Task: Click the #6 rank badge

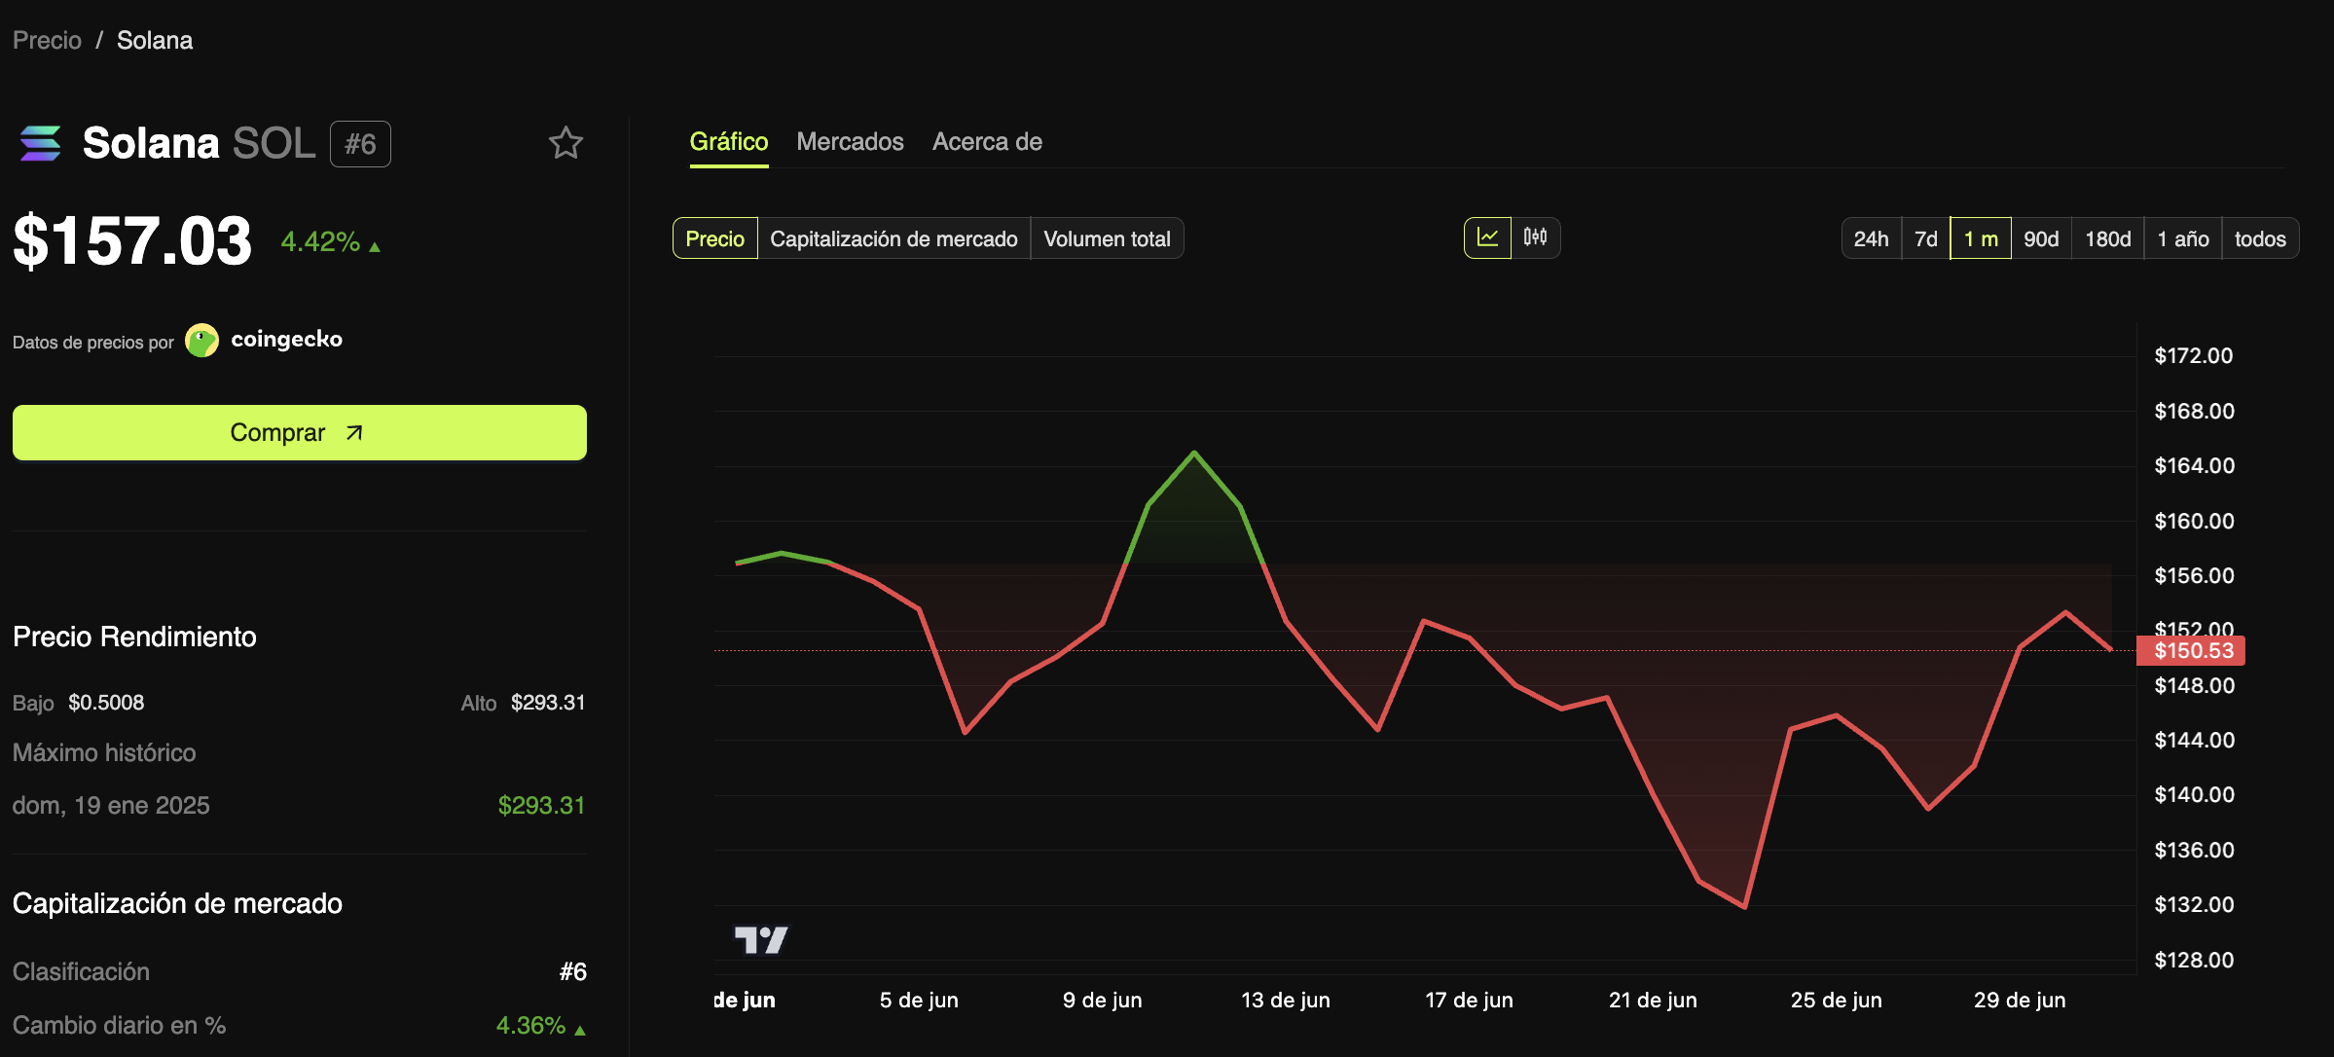Action: [360, 144]
